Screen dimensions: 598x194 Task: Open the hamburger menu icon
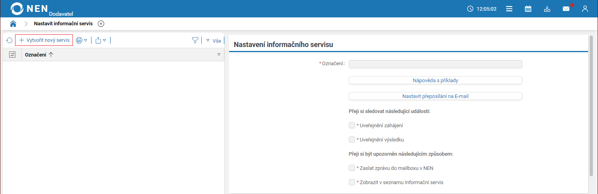[509, 9]
